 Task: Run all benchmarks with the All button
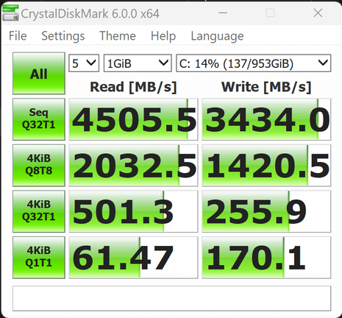(39, 74)
